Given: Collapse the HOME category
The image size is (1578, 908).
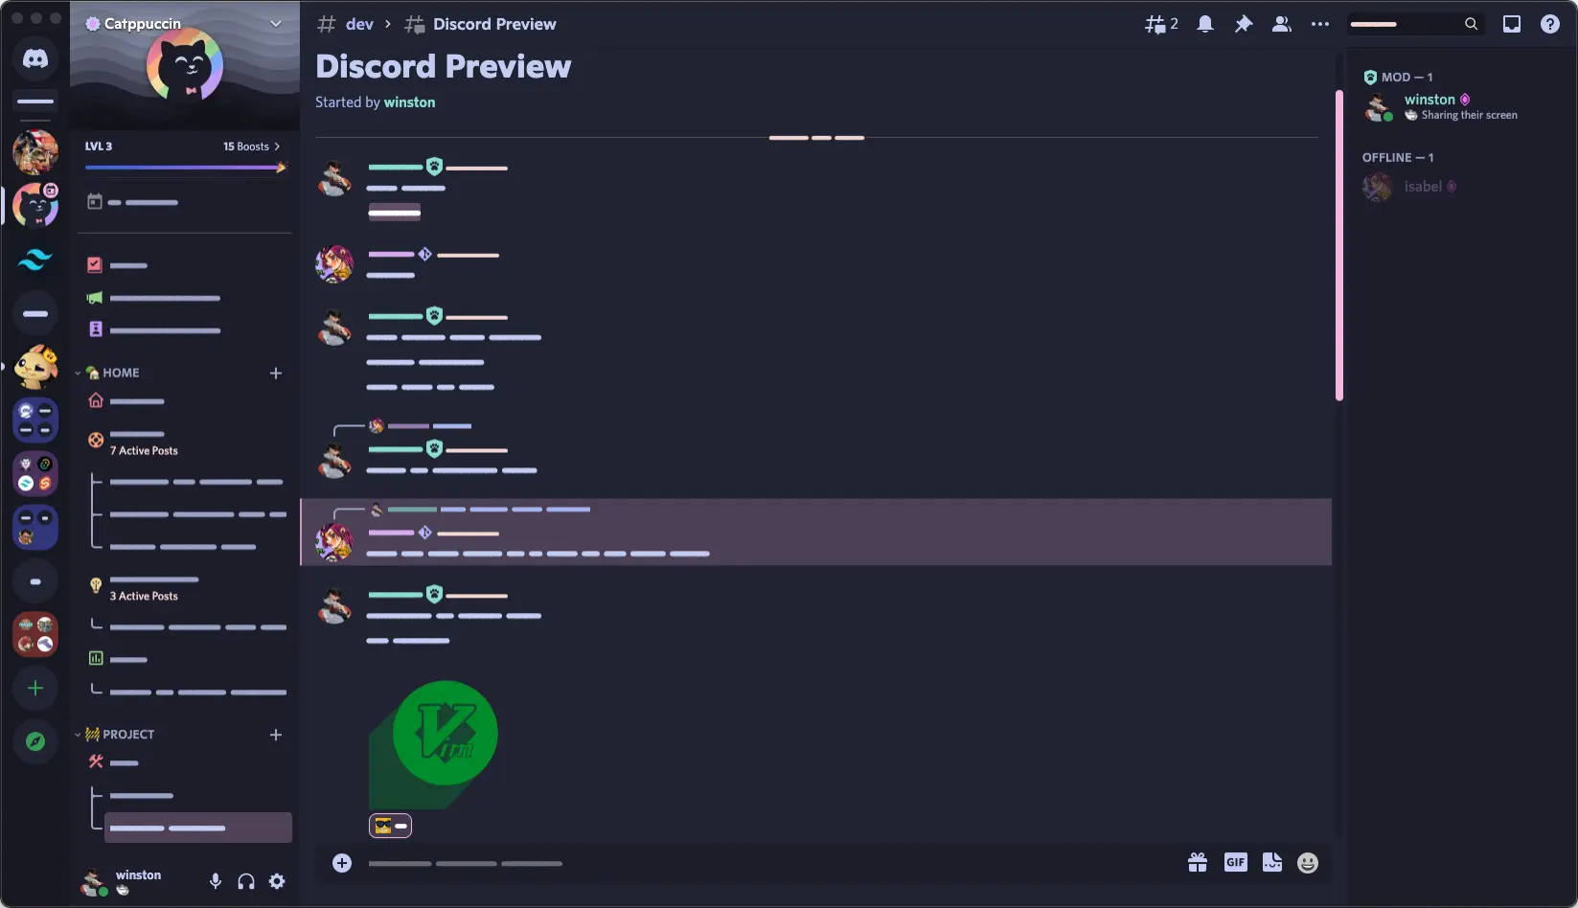Looking at the screenshot, I should pos(120,373).
